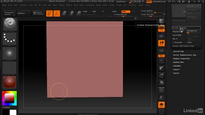Toggle 32Bit displacement option
This screenshot has width=205, height=115.
(193, 42)
